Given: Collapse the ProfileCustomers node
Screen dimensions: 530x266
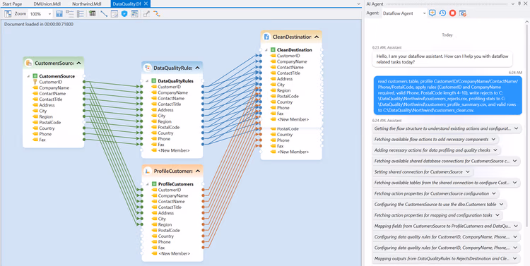Looking at the screenshot, I should (198, 171).
